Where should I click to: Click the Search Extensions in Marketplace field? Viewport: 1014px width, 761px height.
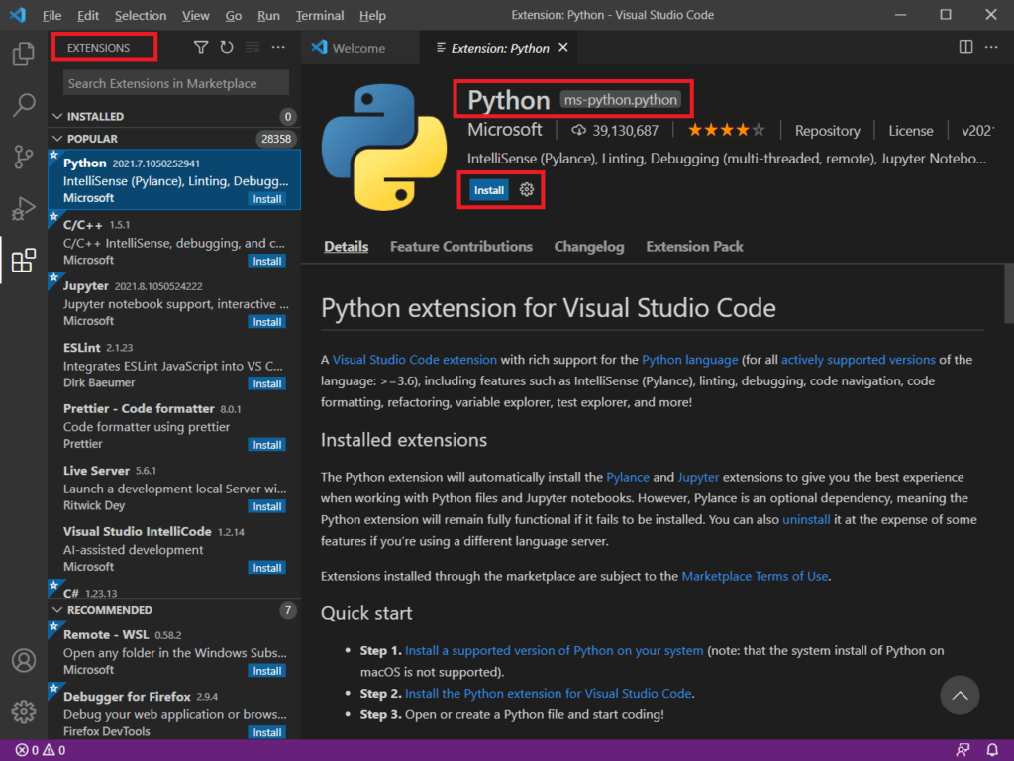[x=174, y=82]
